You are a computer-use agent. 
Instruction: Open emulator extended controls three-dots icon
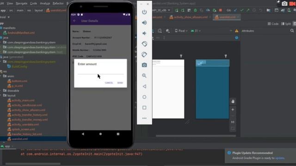(144, 118)
